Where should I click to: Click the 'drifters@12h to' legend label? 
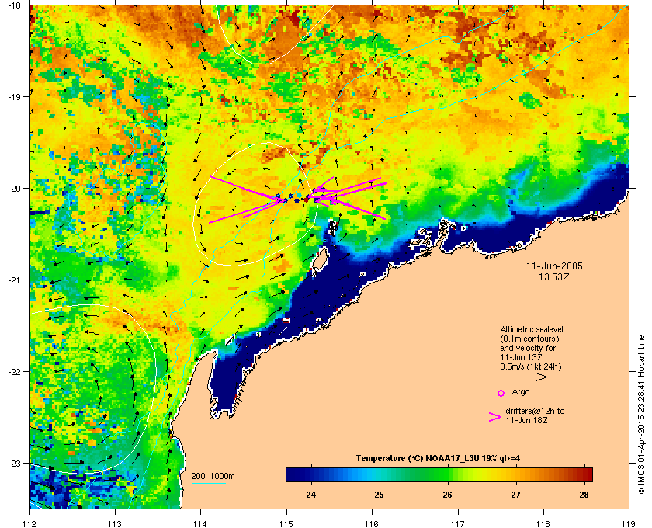coord(535,411)
